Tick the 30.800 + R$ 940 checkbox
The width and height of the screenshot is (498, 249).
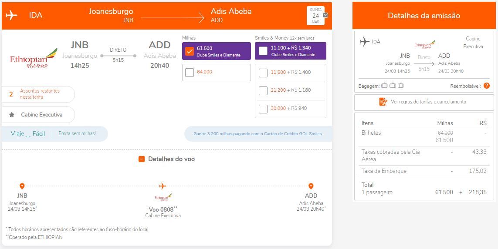coord(263,109)
